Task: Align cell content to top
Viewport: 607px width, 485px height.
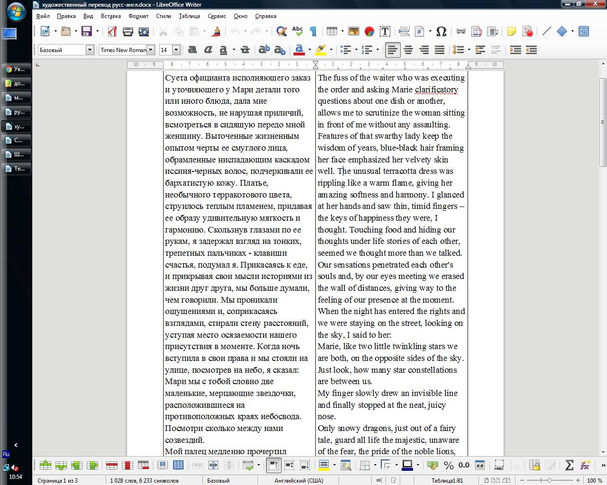Action: point(274,465)
